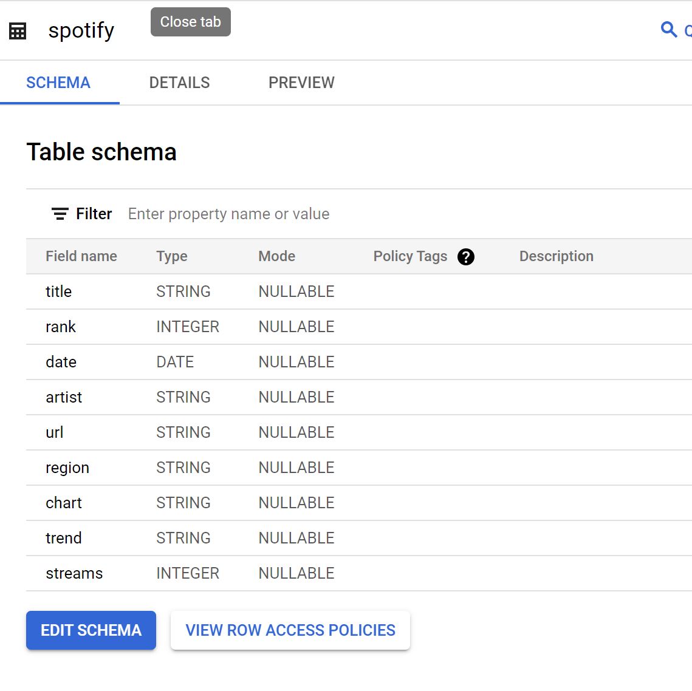
Task: Select the region field row
Action: point(359,468)
